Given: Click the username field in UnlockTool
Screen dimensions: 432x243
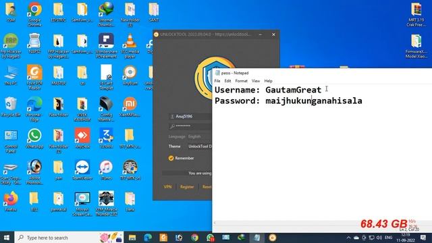Looking at the screenshot, I should [190, 117].
